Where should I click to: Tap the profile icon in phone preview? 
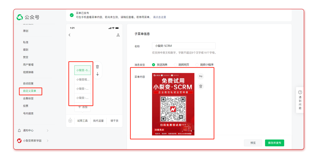pyautogui.click(x=118, y=35)
